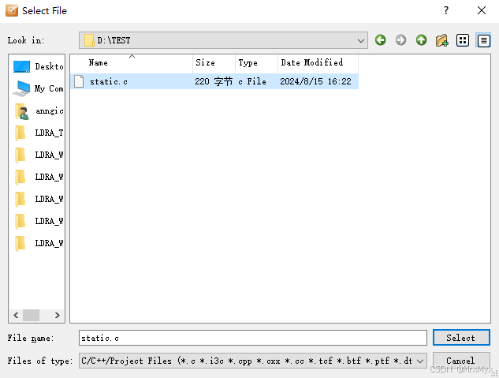The height and width of the screenshot is (378, 499).
Task: Switch to detail view mode
Action: (483, 40)
